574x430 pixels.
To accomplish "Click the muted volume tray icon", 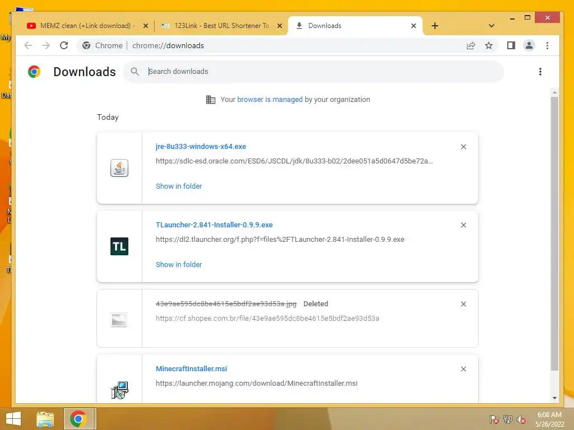I will pos(521,419).
